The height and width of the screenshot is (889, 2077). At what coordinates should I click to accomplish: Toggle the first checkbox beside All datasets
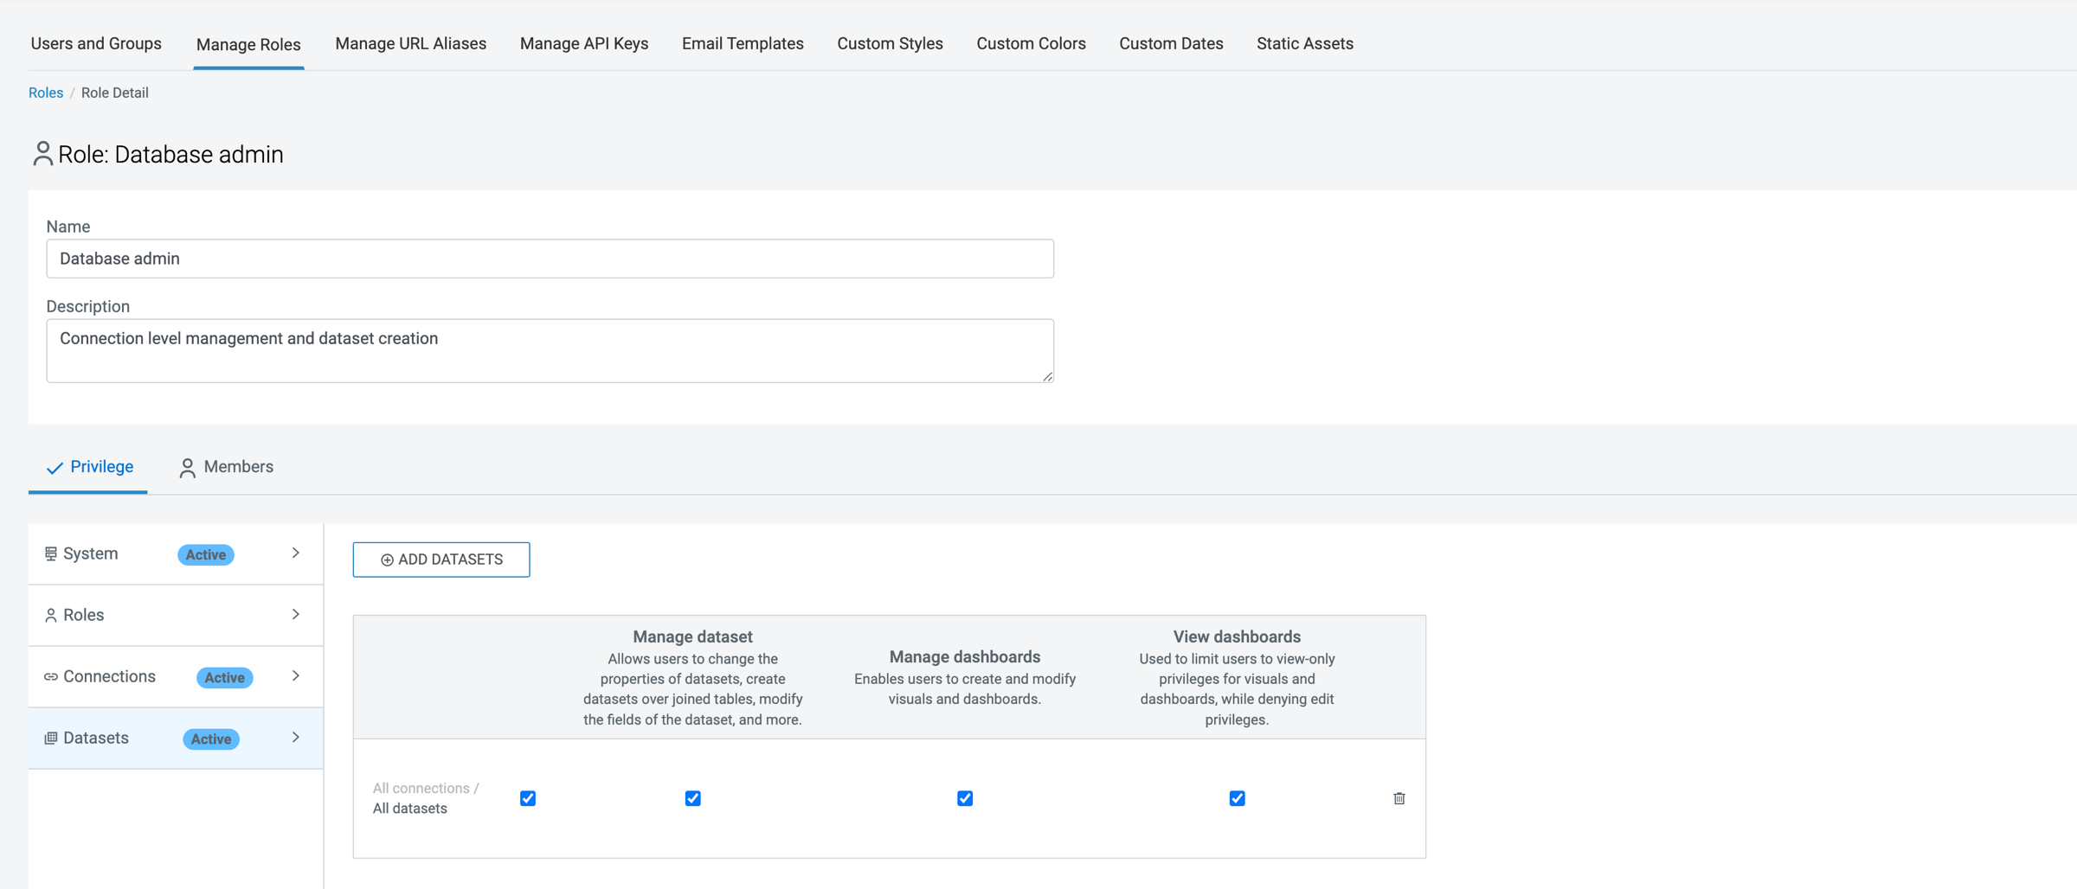coord(528,798)
